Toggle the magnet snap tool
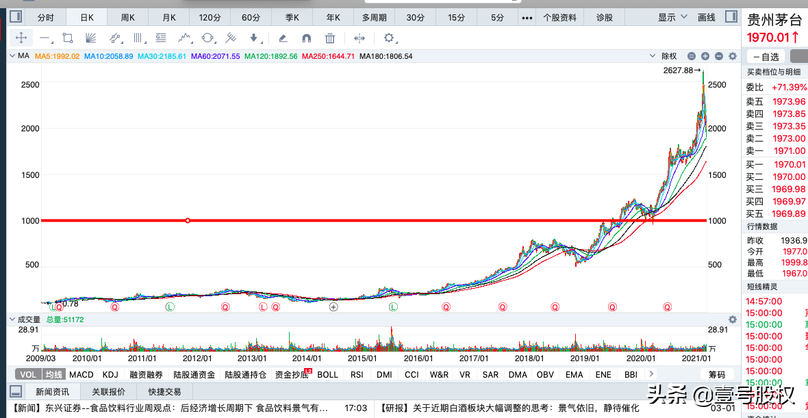This screenshot has height=418, width=808. (x=306, y=38)
